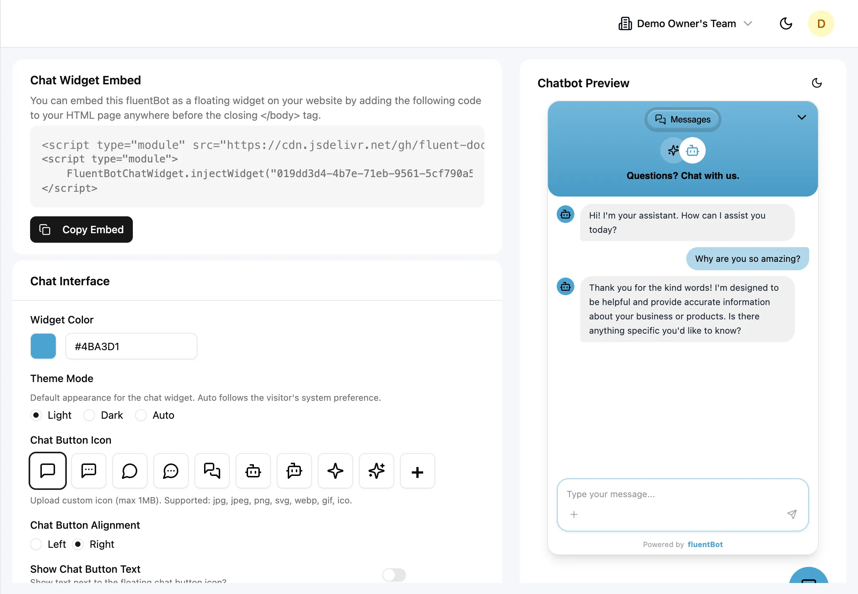This screenshot has height=594, width=858.
Task: Open the Messages tab in chat preview
Action: point(683,119)
